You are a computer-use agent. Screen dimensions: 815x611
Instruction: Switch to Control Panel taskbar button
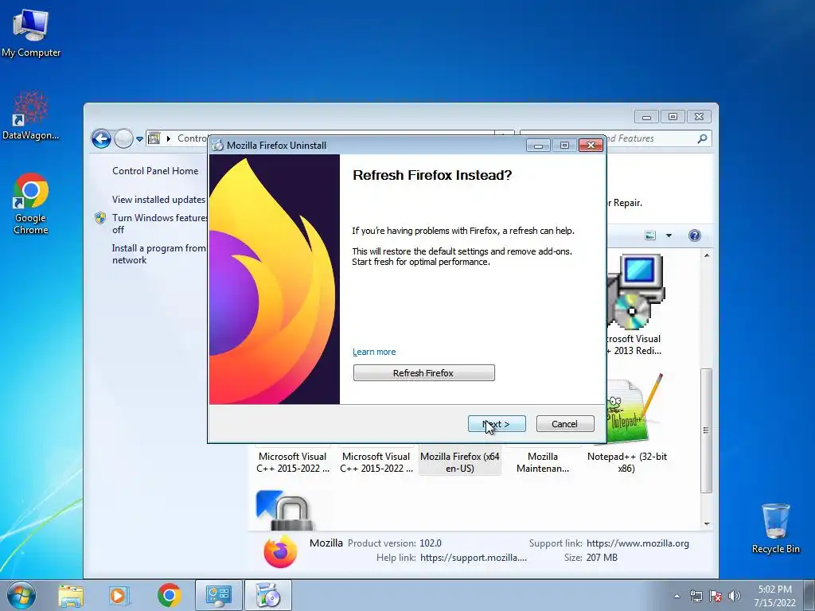pyautogui.click(x=218, y=595)
